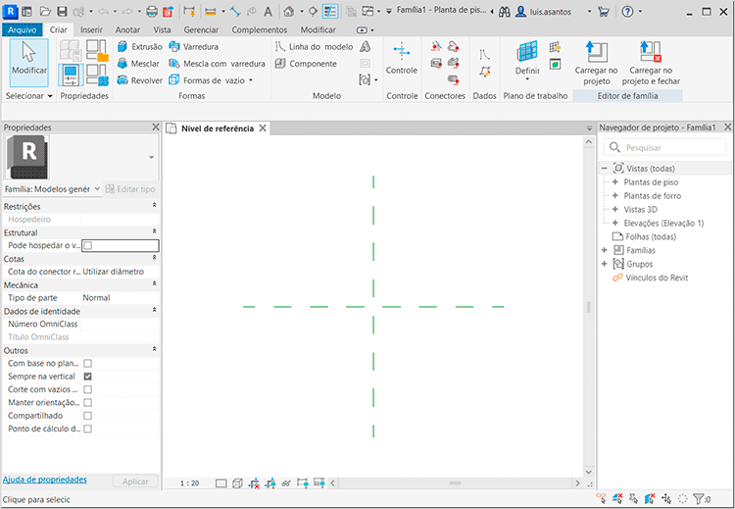735x509 pixels.
Task: Open the Controle tool
Action: [x=402, y=57]
